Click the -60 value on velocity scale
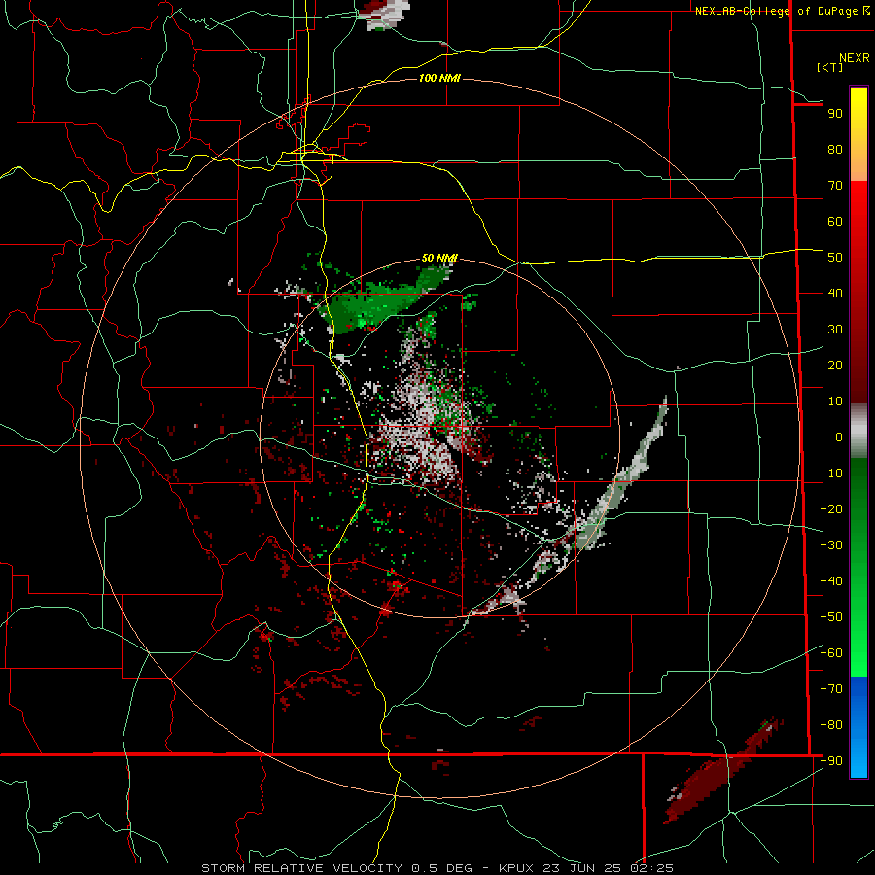This screenshot has width=875, height=875. [x=831, y=653]
